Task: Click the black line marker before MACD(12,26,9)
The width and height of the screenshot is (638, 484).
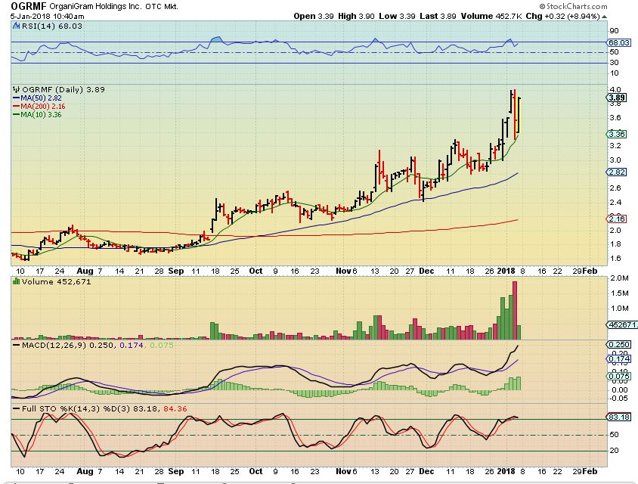Action: (x=17, y=345)
